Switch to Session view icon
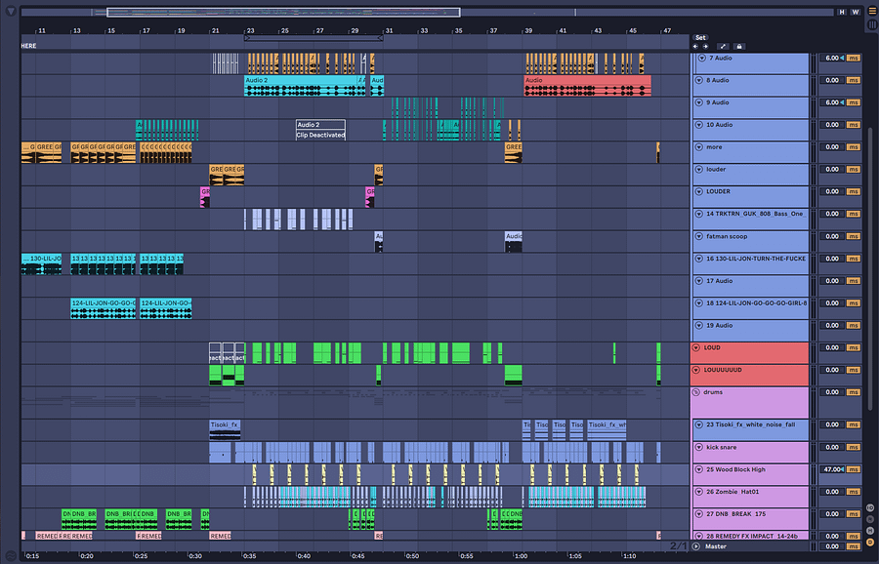 tap(872, 24)
